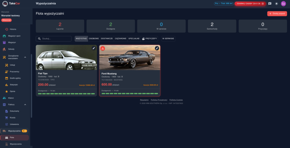
Task: Click the Samochody stat card
Action: point(212,26)
